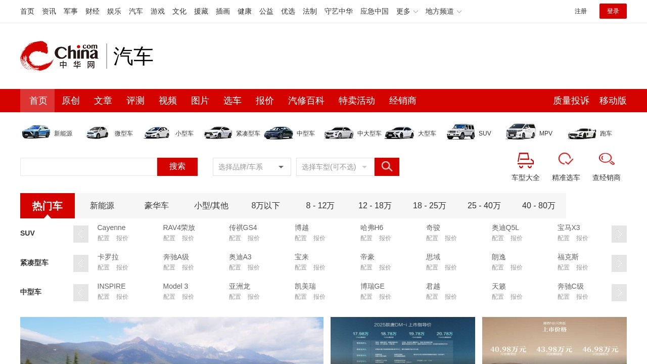The image size is (647, 364).
Task: Open the 中大型车 car icon
Action: click(x=339, y=132)
